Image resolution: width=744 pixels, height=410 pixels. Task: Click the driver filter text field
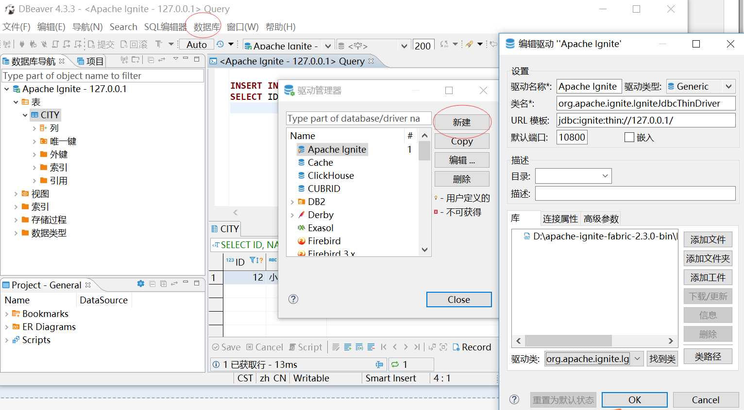pos(358,118)
